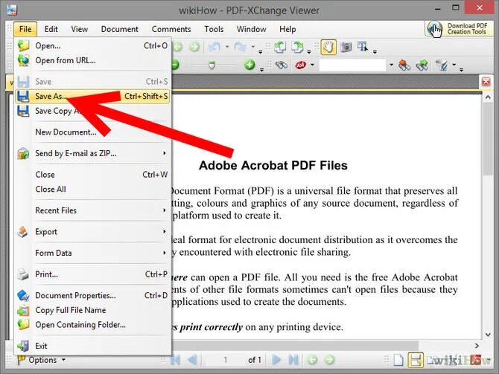Open the Tools menu
The width and height of the screenshot is (499, 374).
tap(214, 29)
